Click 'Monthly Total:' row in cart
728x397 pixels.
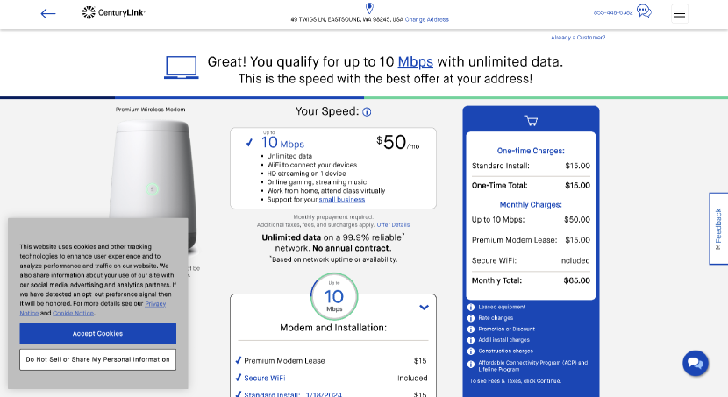(531, 280)
